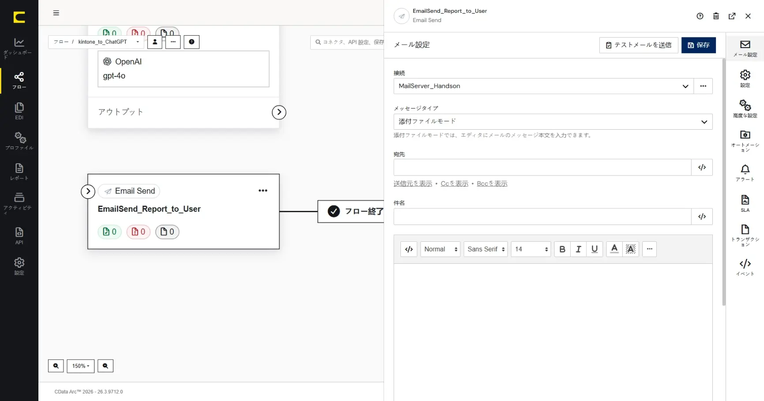Open Email Send connector ellipsis menu

[x=263, y=191]
